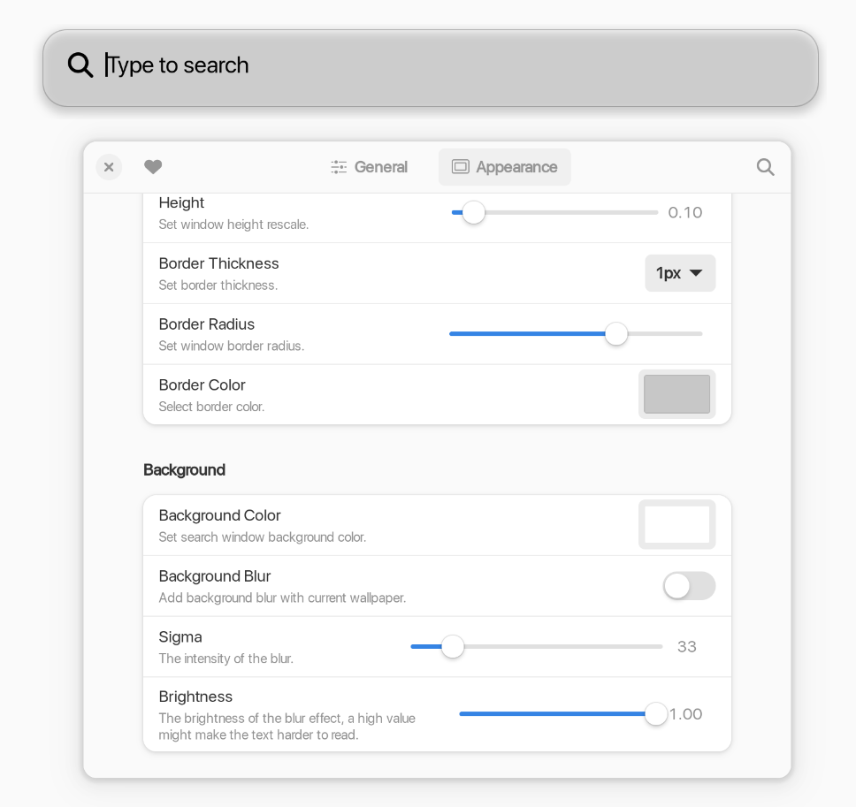Click magnifier icon in the search bar

click(x=80, y=65)
